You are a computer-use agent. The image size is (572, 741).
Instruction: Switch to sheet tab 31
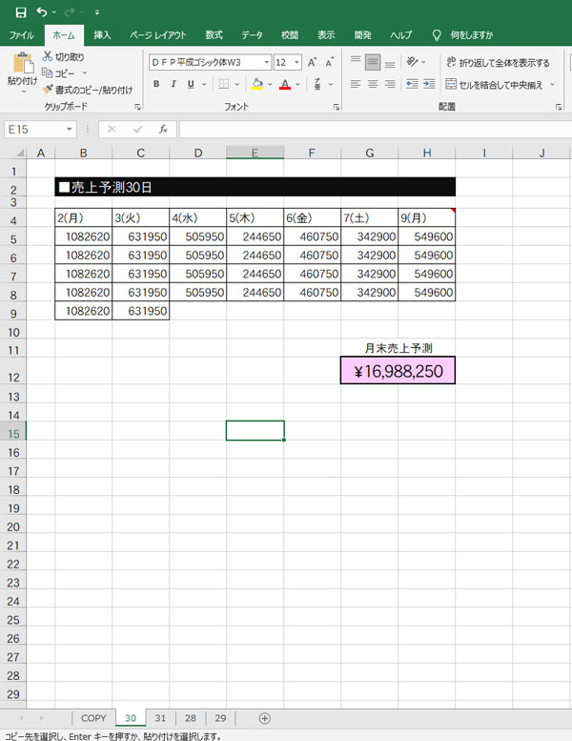pyautogui.click(x=160, y=718)
